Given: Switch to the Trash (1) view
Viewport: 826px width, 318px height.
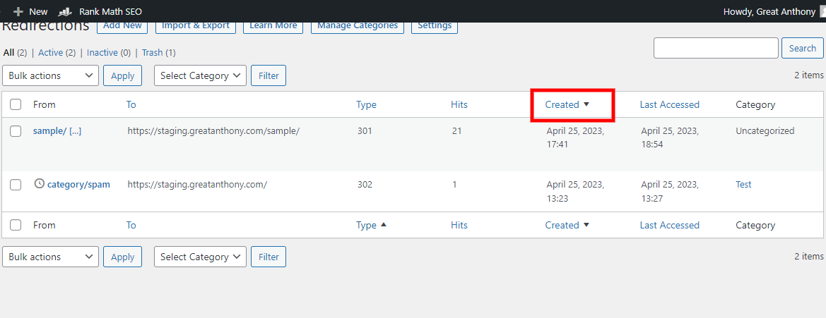Looking at the screenshot, I should (152, 53).
